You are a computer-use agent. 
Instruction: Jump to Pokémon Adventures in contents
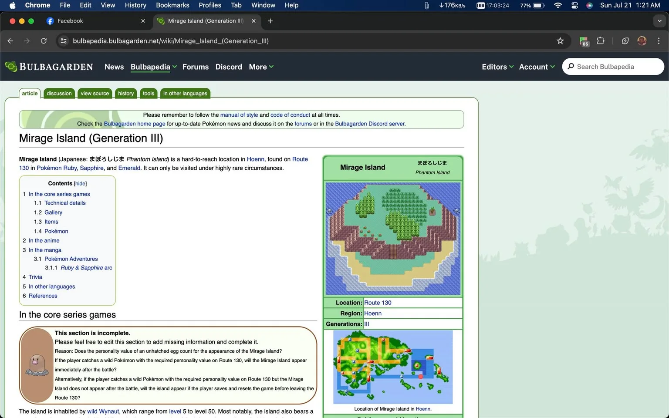tap(71, 259)
